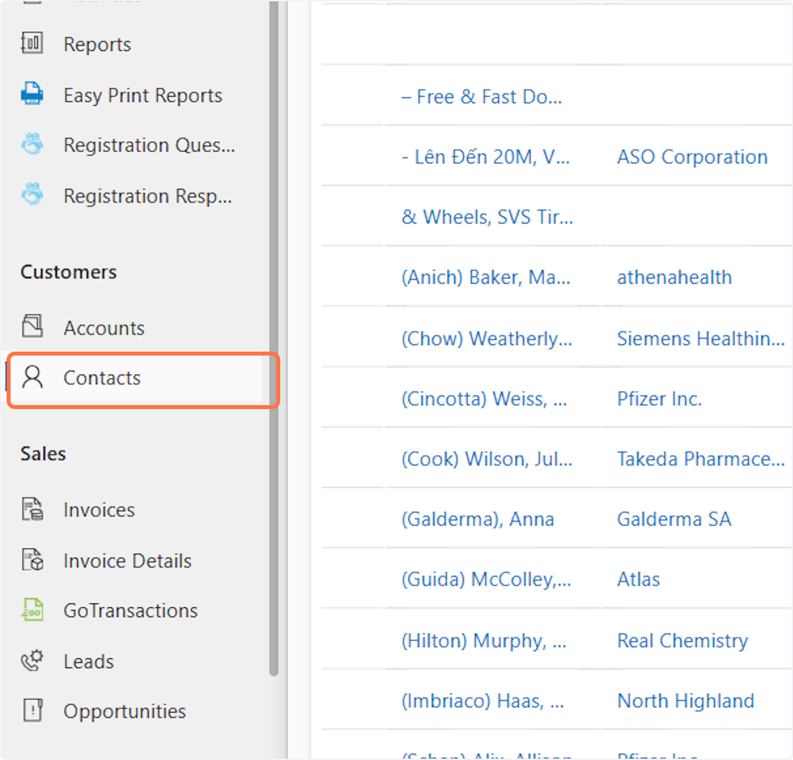The image size is (793, 760).
Task: Open contact '(Anich) Baker, Ma...'
Action: tap(486, 277)
